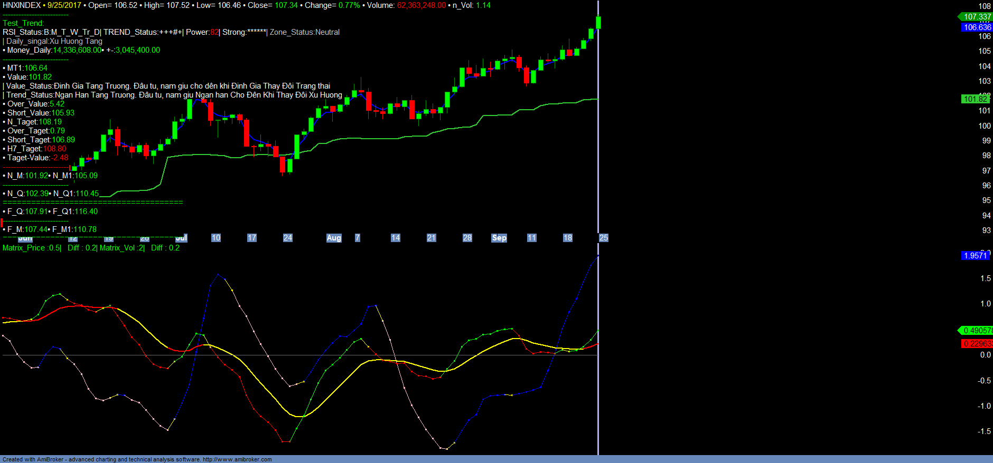Click the Jul month marker on date axis
The width and height of the screenshot is (993, 463).
coord(181,238)
